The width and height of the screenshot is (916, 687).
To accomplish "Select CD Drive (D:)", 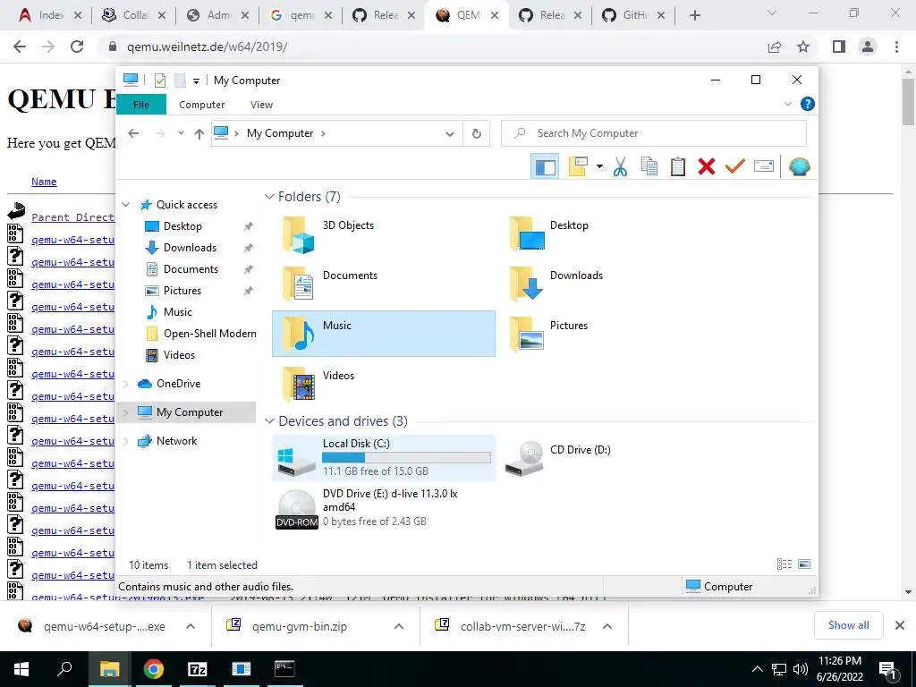I will (x=610, y=458).
